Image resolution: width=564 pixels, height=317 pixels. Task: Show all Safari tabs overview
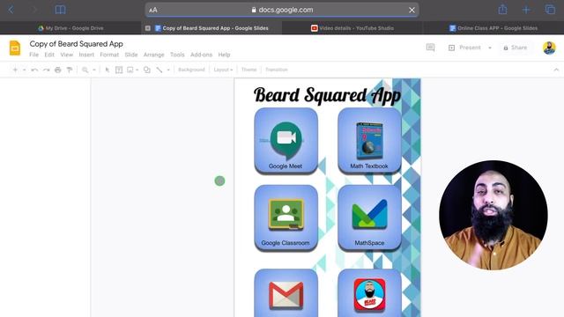550,10
